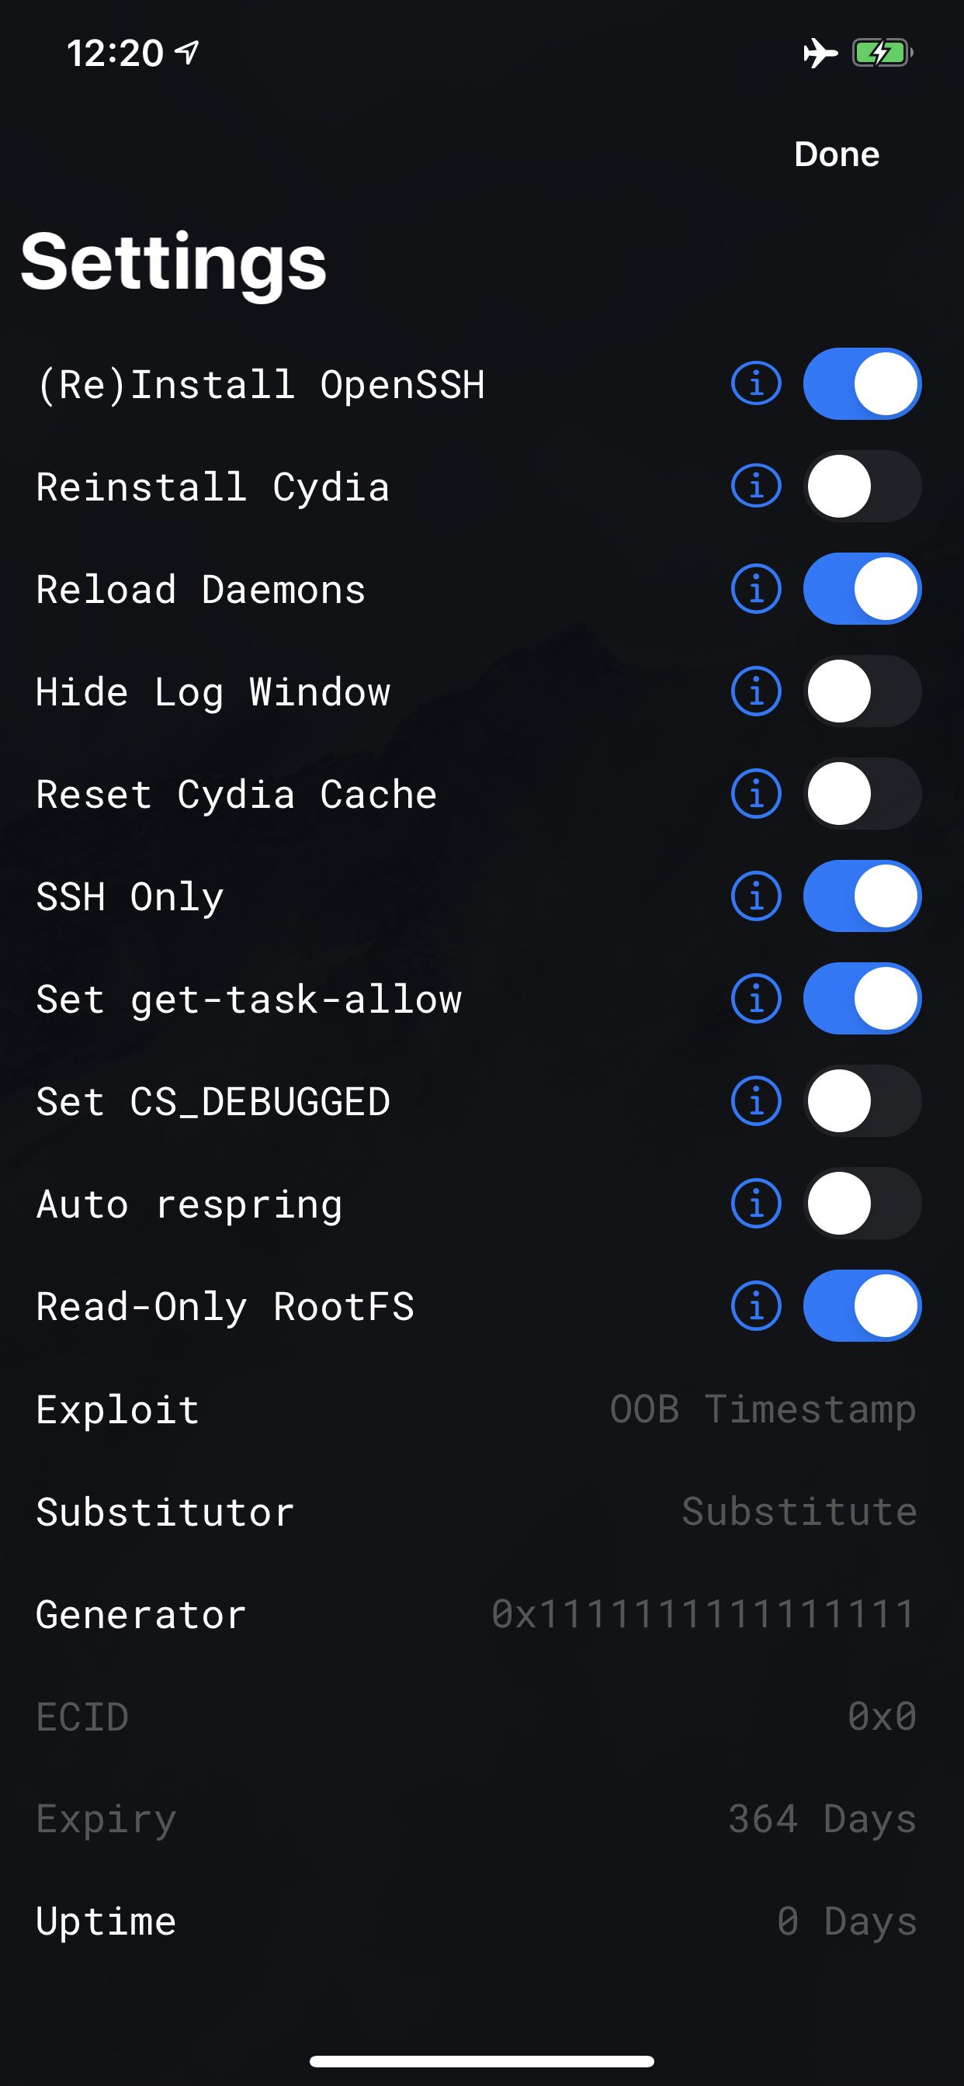Tap info icon beside Read-Only RootFS
Image resolution: width=964 pixels, height=2086 pixels.
756,1305
